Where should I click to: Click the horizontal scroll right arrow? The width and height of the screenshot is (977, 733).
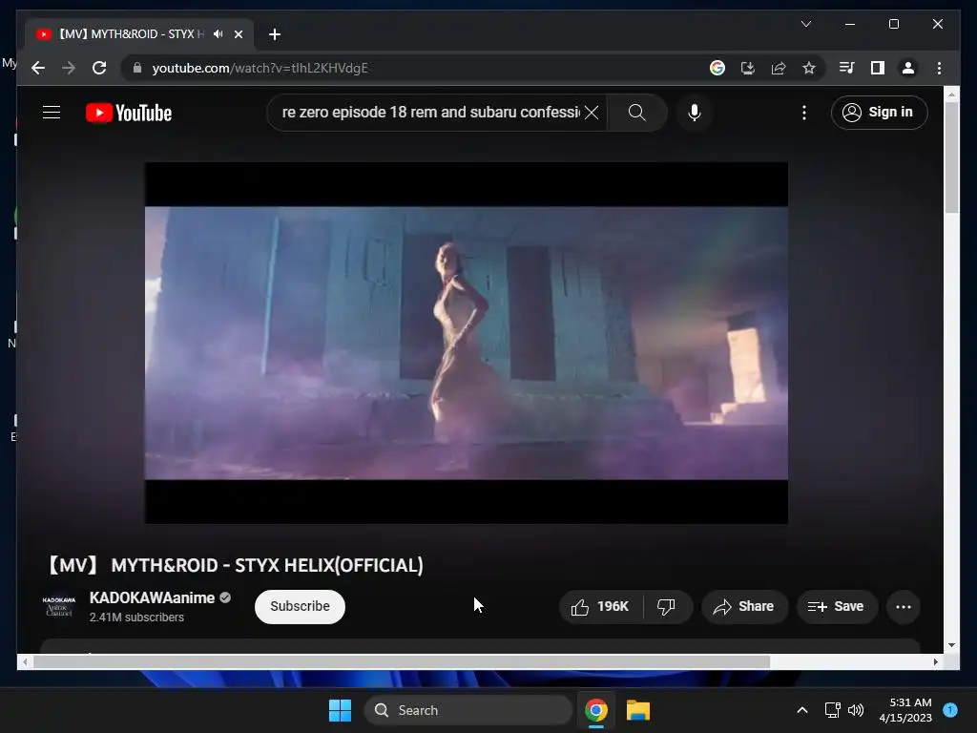(935, 662)
